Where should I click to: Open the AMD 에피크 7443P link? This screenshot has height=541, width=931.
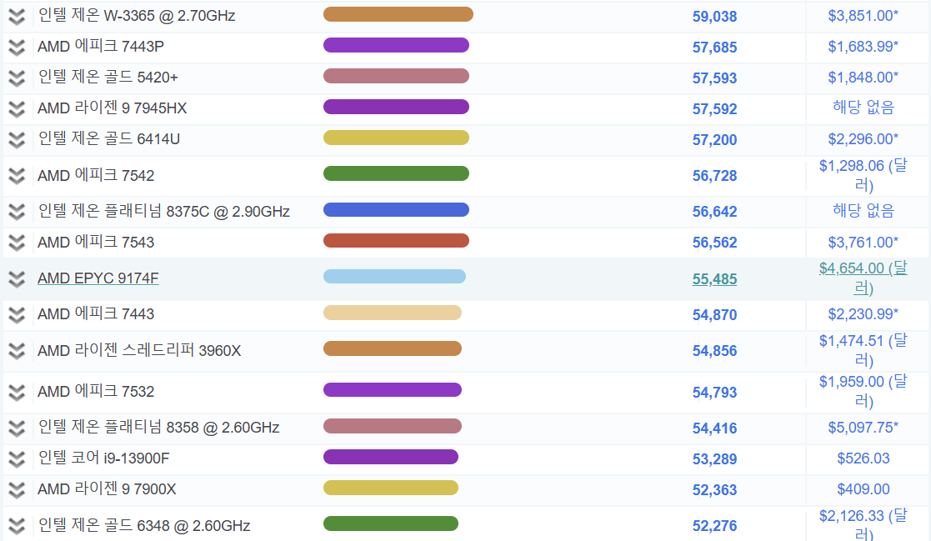(x=100, y=47)
